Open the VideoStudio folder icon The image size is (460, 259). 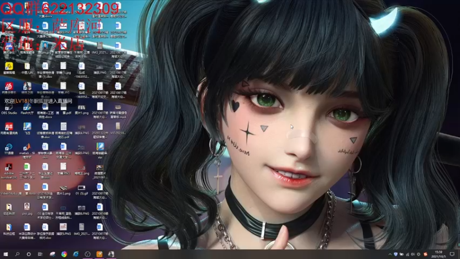(x=9, y=189)
